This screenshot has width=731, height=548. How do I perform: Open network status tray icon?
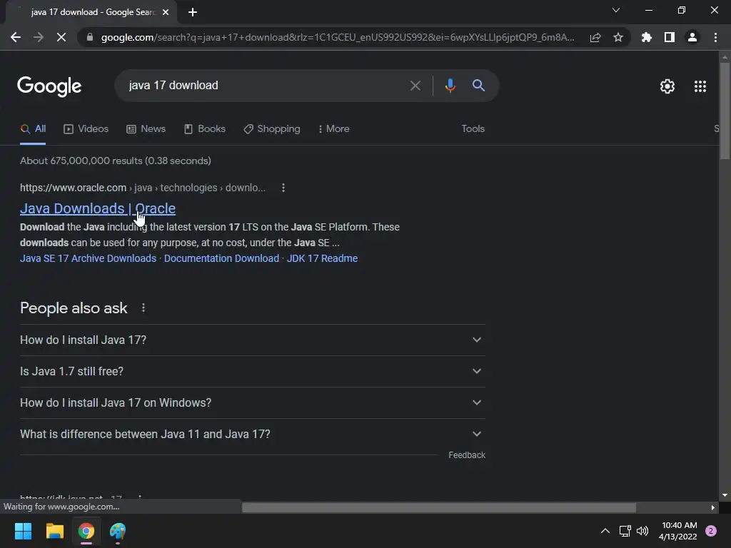pos(625,531)
